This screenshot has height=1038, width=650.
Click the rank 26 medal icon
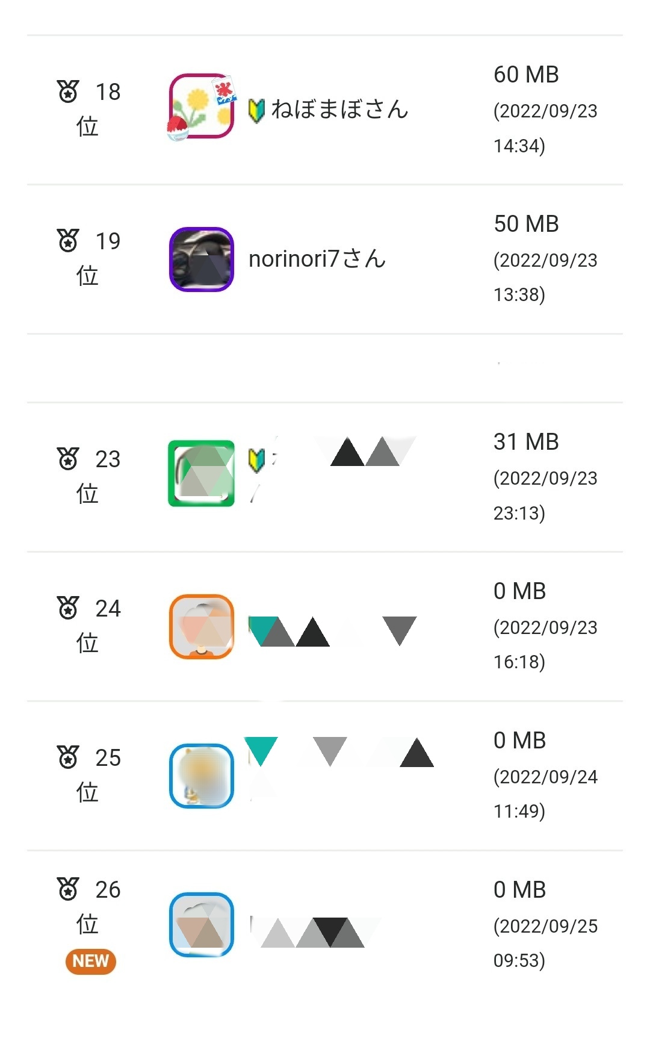tap(68, 889)
